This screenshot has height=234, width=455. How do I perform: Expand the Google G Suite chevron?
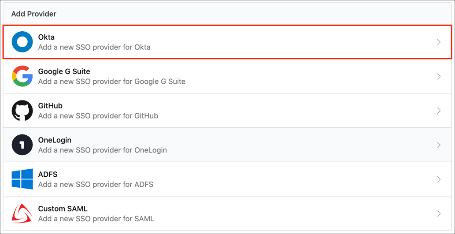click(x=439, y=77)
